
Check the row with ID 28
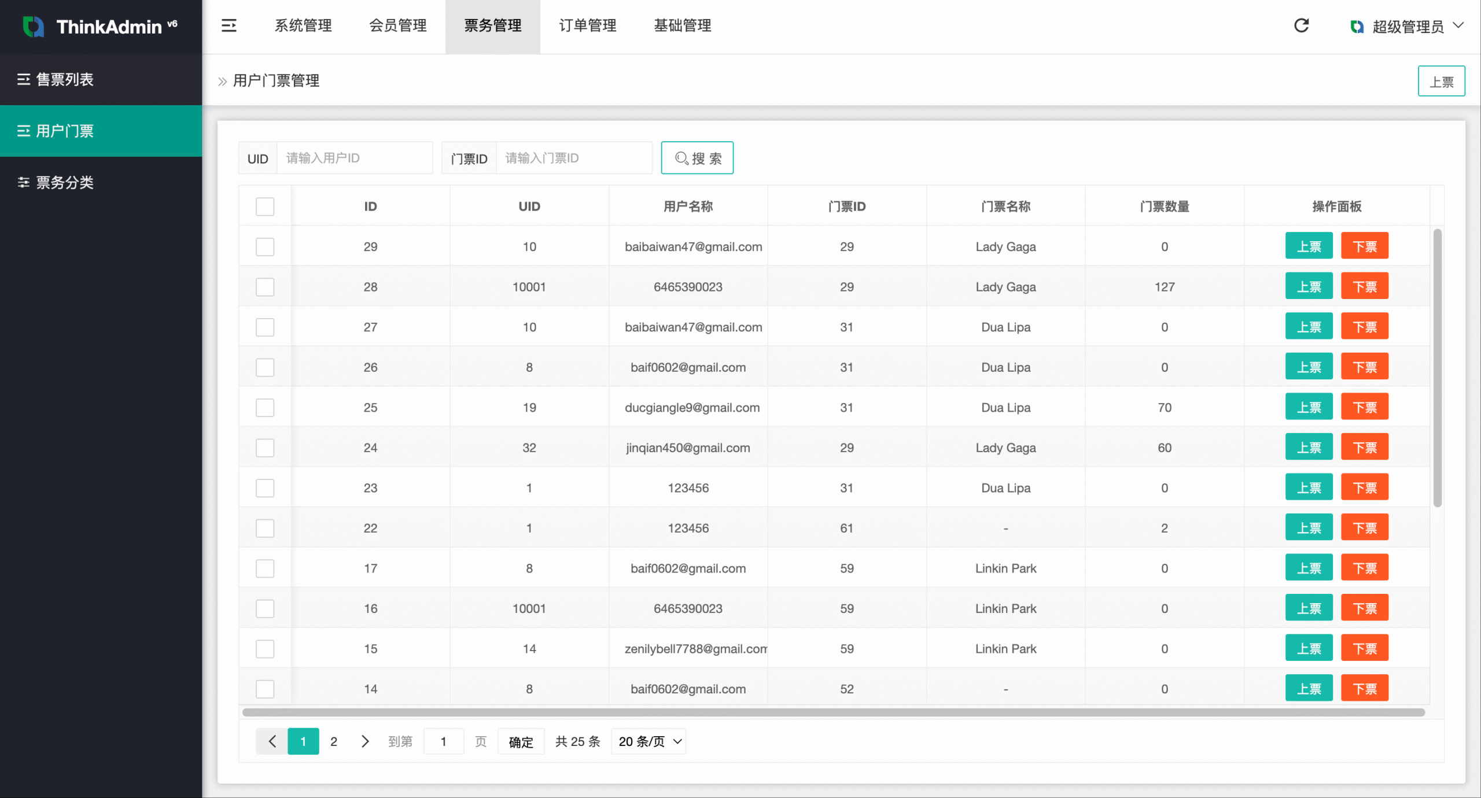click(x=265, y=287)
